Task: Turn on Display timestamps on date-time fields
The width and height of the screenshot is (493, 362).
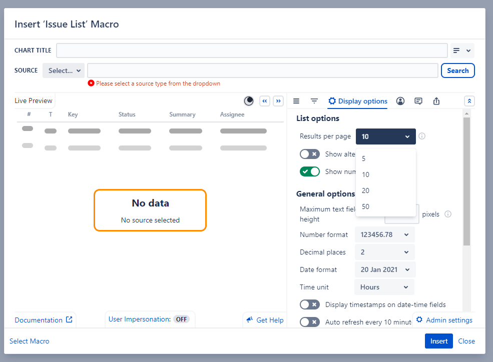Action: point(309,304)
